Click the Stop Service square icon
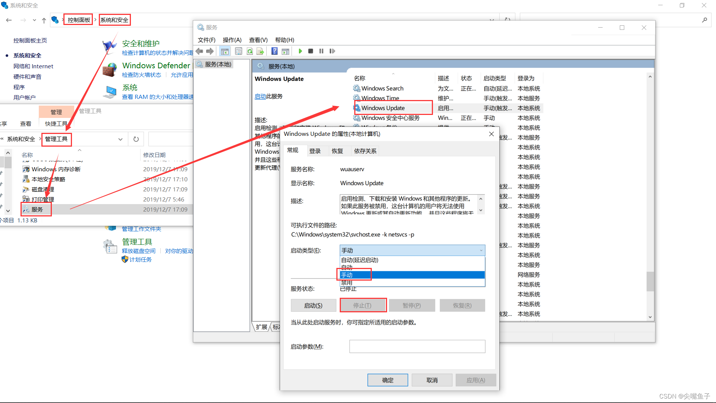The width and height of the screenshot is (716, 403). point(311,51)
